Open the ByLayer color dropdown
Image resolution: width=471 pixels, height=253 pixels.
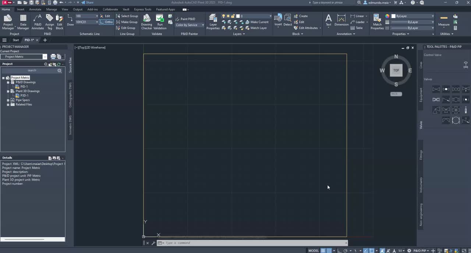[x=433, y=16]
